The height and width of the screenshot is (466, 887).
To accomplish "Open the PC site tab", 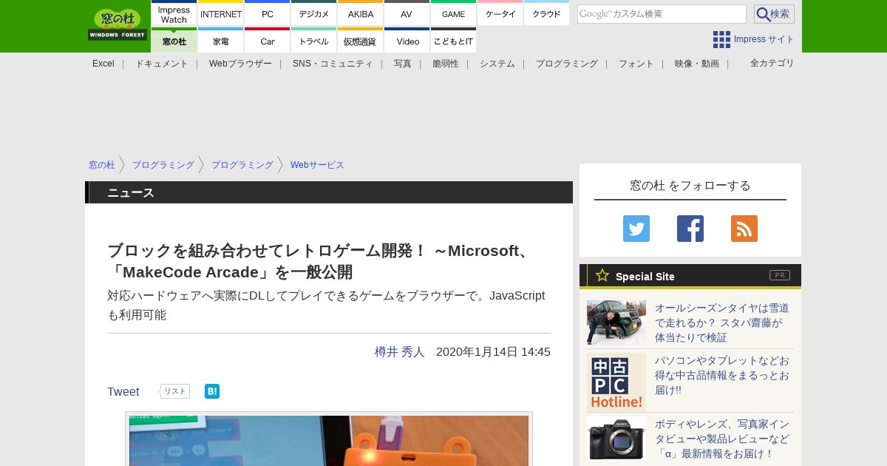I will (x=268, y=14).
